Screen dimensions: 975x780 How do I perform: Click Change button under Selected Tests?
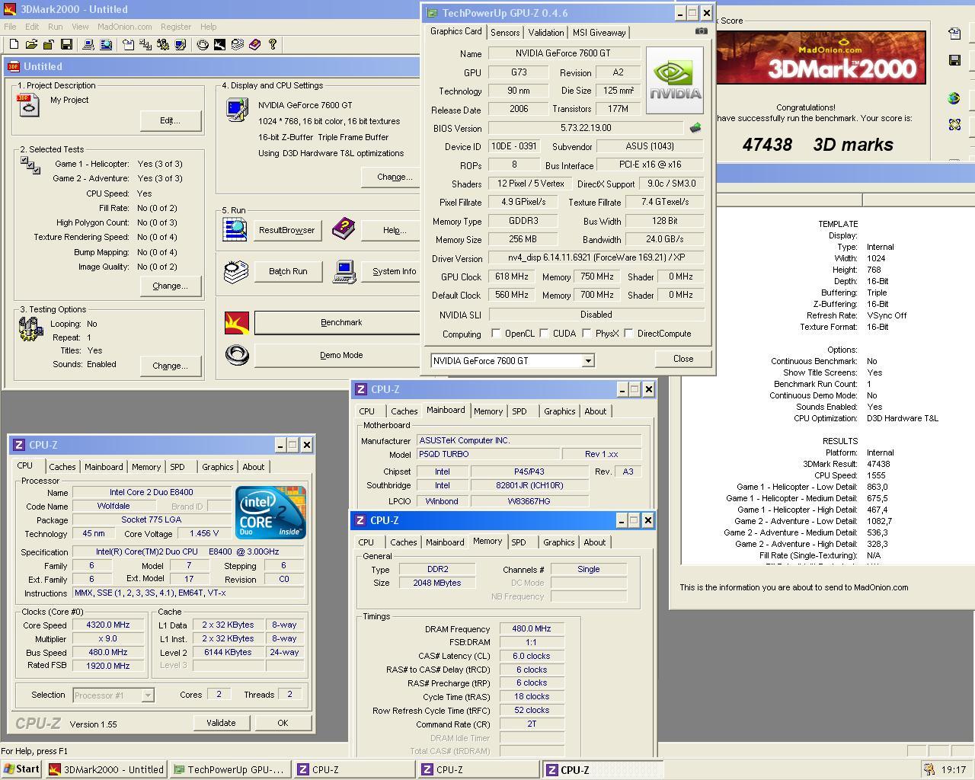point(171,286)
